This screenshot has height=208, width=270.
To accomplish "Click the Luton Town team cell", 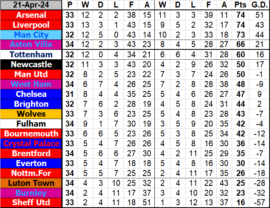I will point(31,183).
